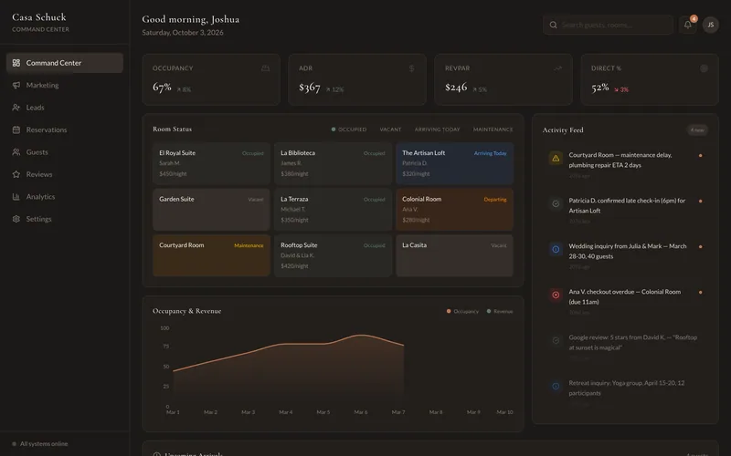Image resolution: width=731 pixels, height=456 pixels.
Task: Open Colonial Room card
Action: point(454,210)
